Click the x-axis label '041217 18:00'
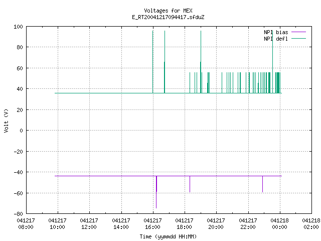Image resolution: width=321 pixels, height=241 pixels. (x=184, y=224)
